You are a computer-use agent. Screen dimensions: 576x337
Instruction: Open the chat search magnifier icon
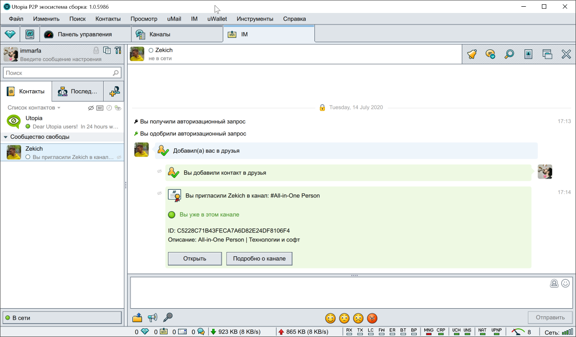click(509, 54)
